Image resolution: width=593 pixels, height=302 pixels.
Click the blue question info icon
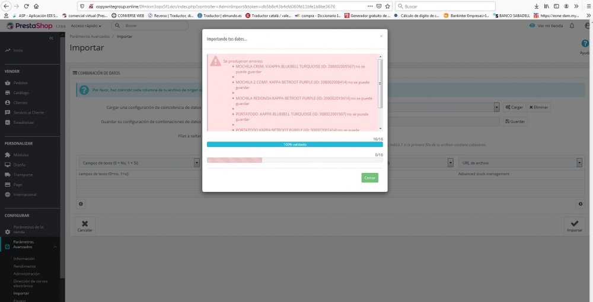pyautogui.click(x=84, y=90)
